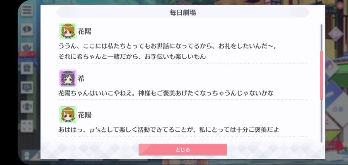Viewport: 348px width, 165px height.
Task: Click the scrollbar track below the thumb
Action: click(321, 121)
